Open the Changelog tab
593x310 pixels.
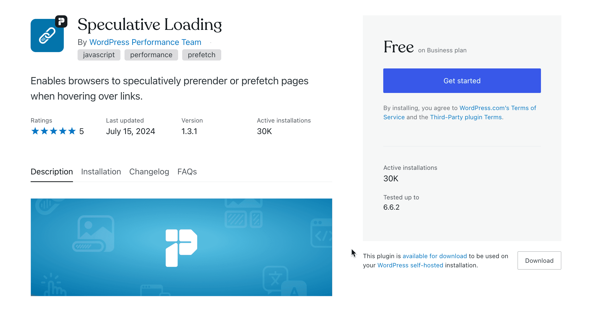(149, 172)
